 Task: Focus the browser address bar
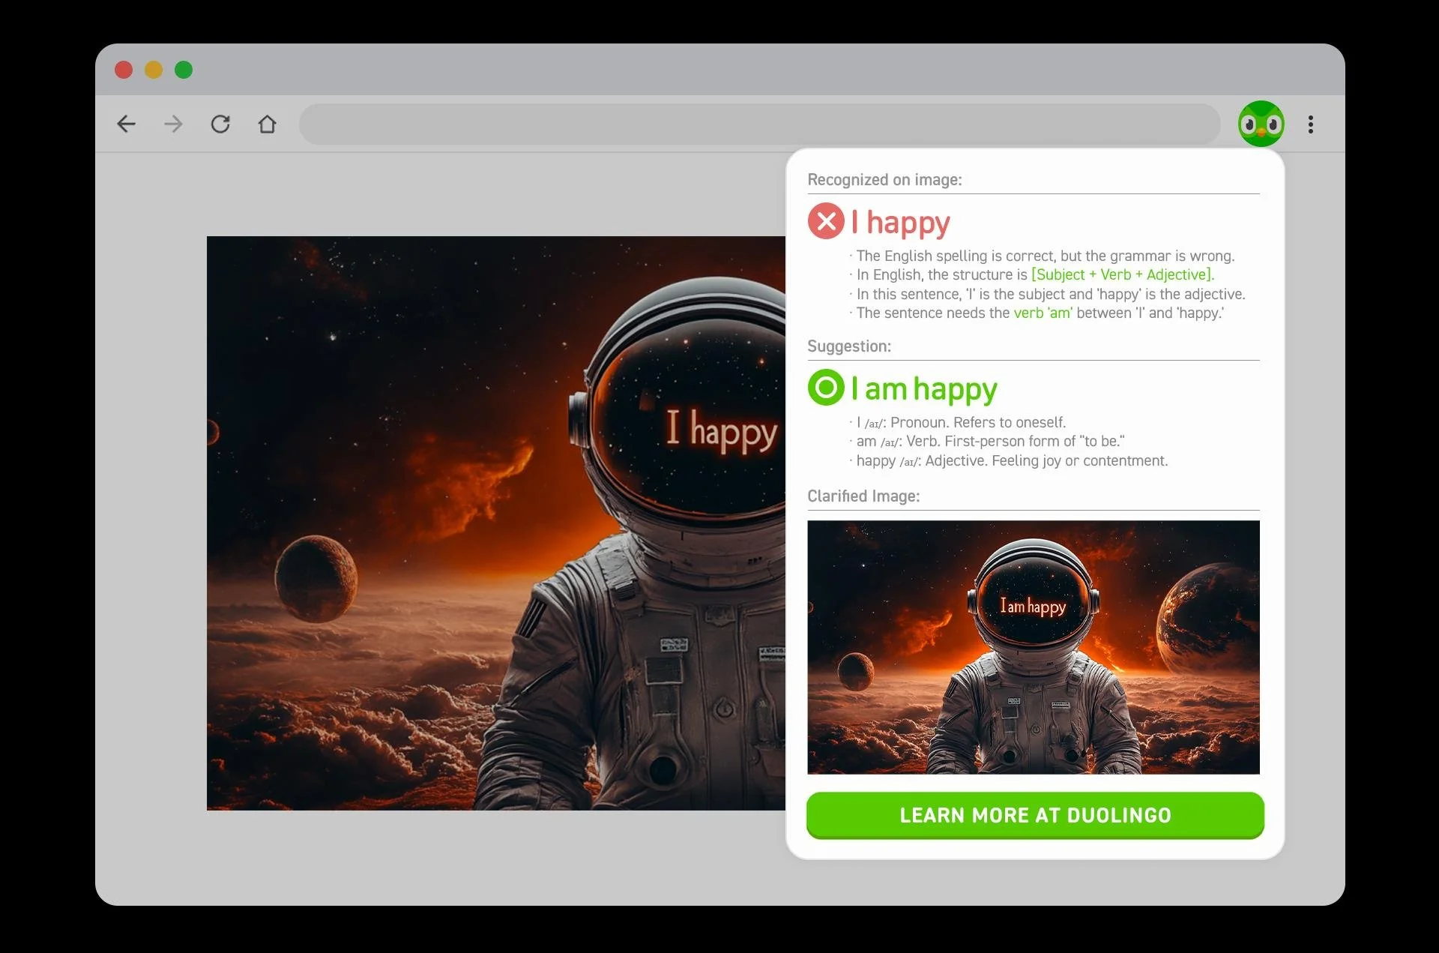point(759,124)
